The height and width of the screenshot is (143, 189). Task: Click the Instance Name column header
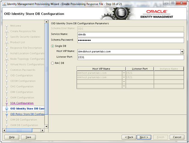pos(169,69)
